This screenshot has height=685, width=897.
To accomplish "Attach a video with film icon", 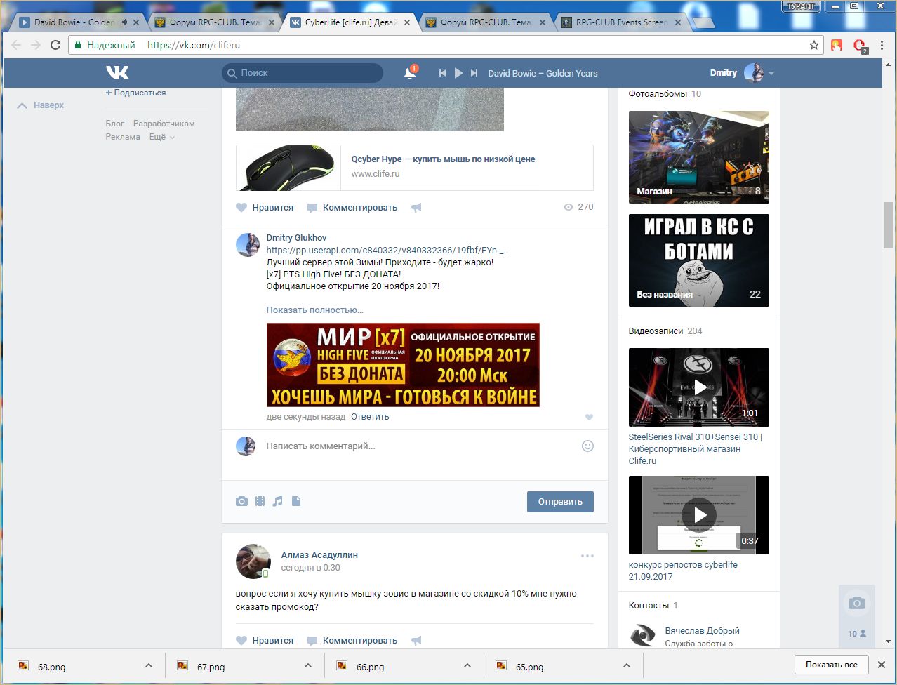I will (260, 501).
